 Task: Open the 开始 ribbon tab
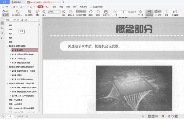coord(40,7)
